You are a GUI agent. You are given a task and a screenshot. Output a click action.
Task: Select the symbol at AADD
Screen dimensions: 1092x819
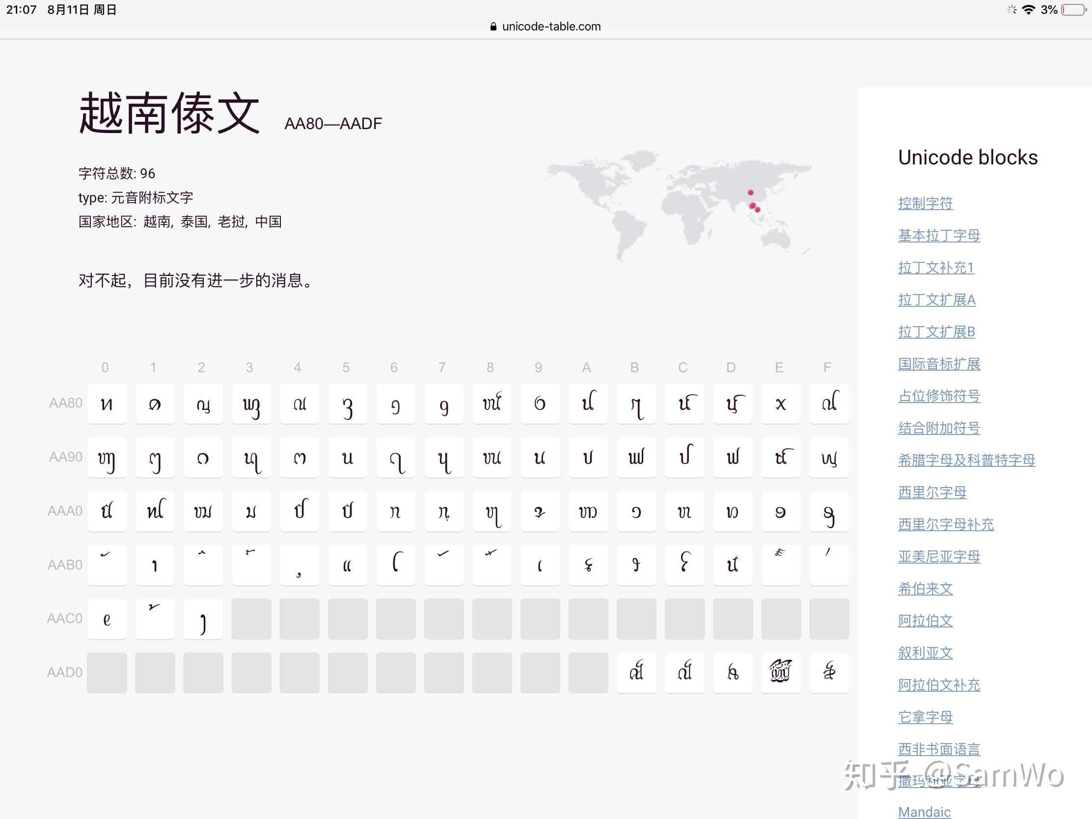(733, 672)
